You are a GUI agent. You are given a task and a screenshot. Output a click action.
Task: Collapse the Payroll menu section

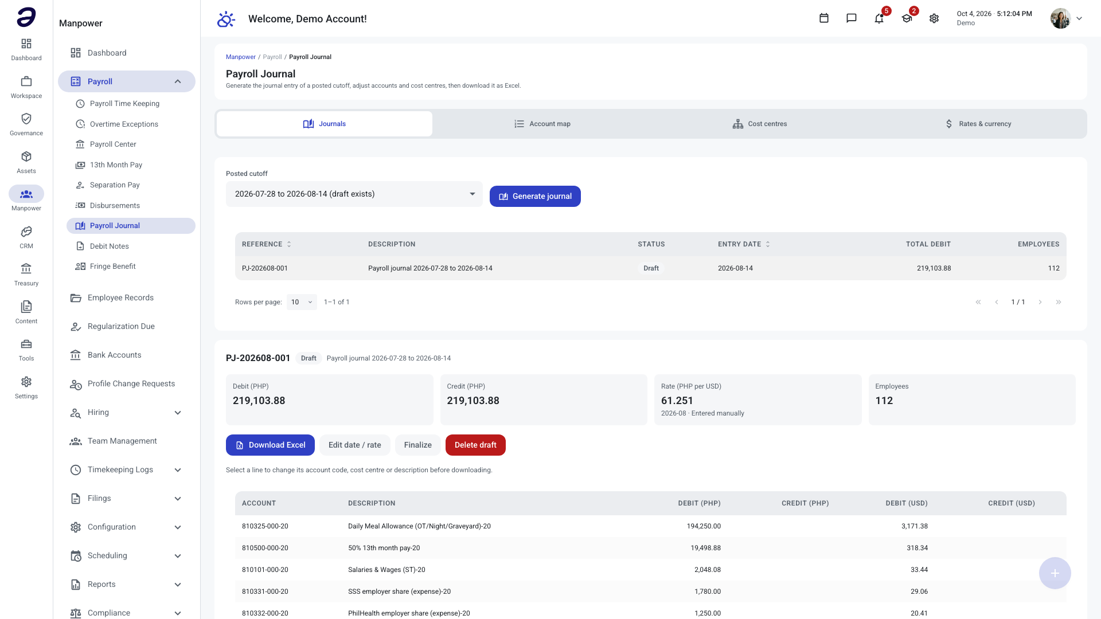coord(127,81)
